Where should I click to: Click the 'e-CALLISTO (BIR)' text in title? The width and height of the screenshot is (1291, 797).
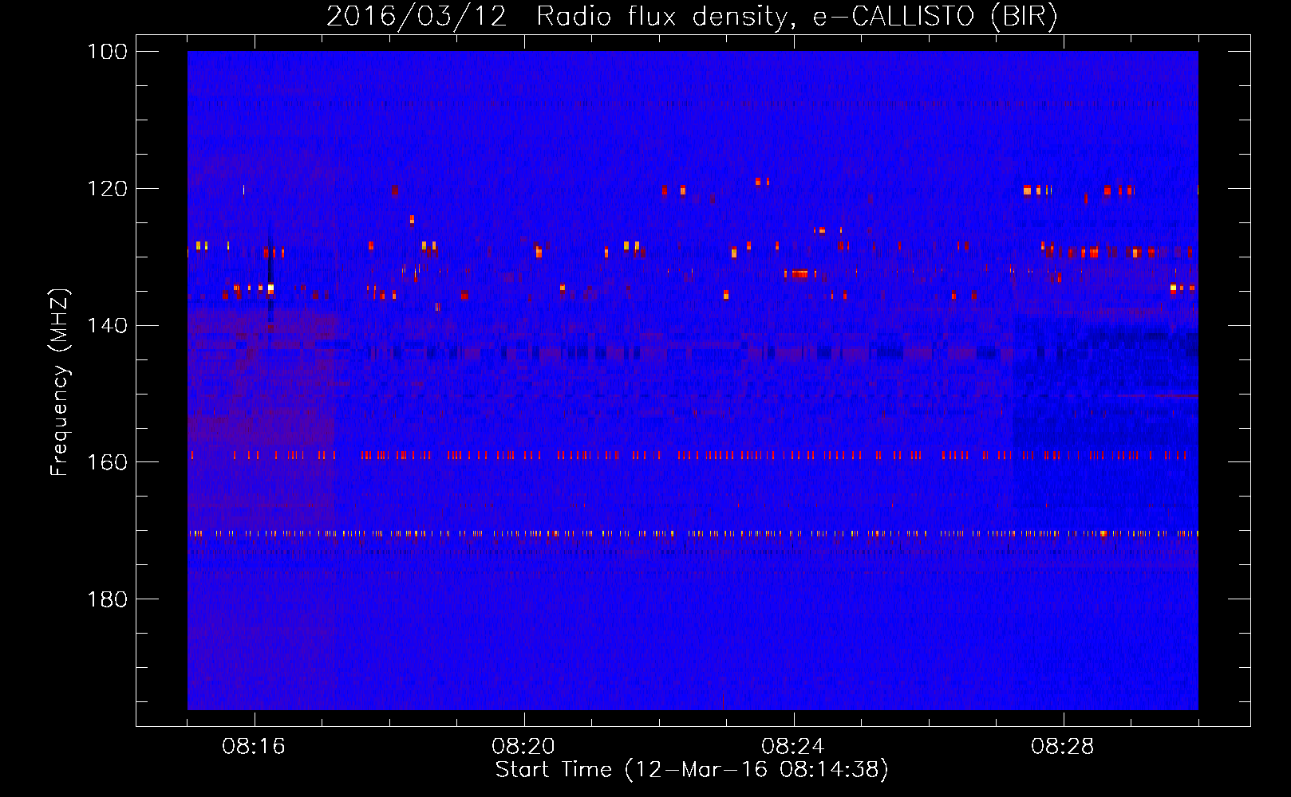click(x=934, y=17)
